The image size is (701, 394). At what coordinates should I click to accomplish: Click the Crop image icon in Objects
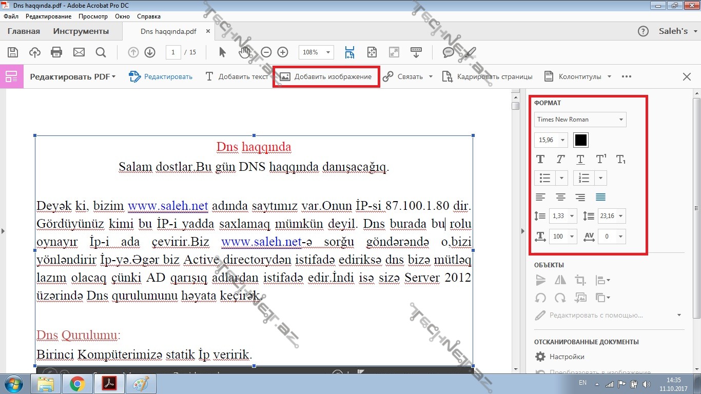[580, 280]
